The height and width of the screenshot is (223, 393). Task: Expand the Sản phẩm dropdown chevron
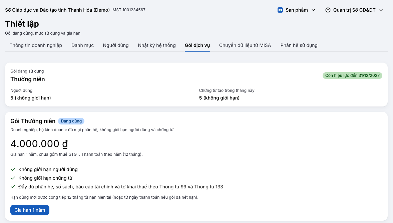click(313, 10)
